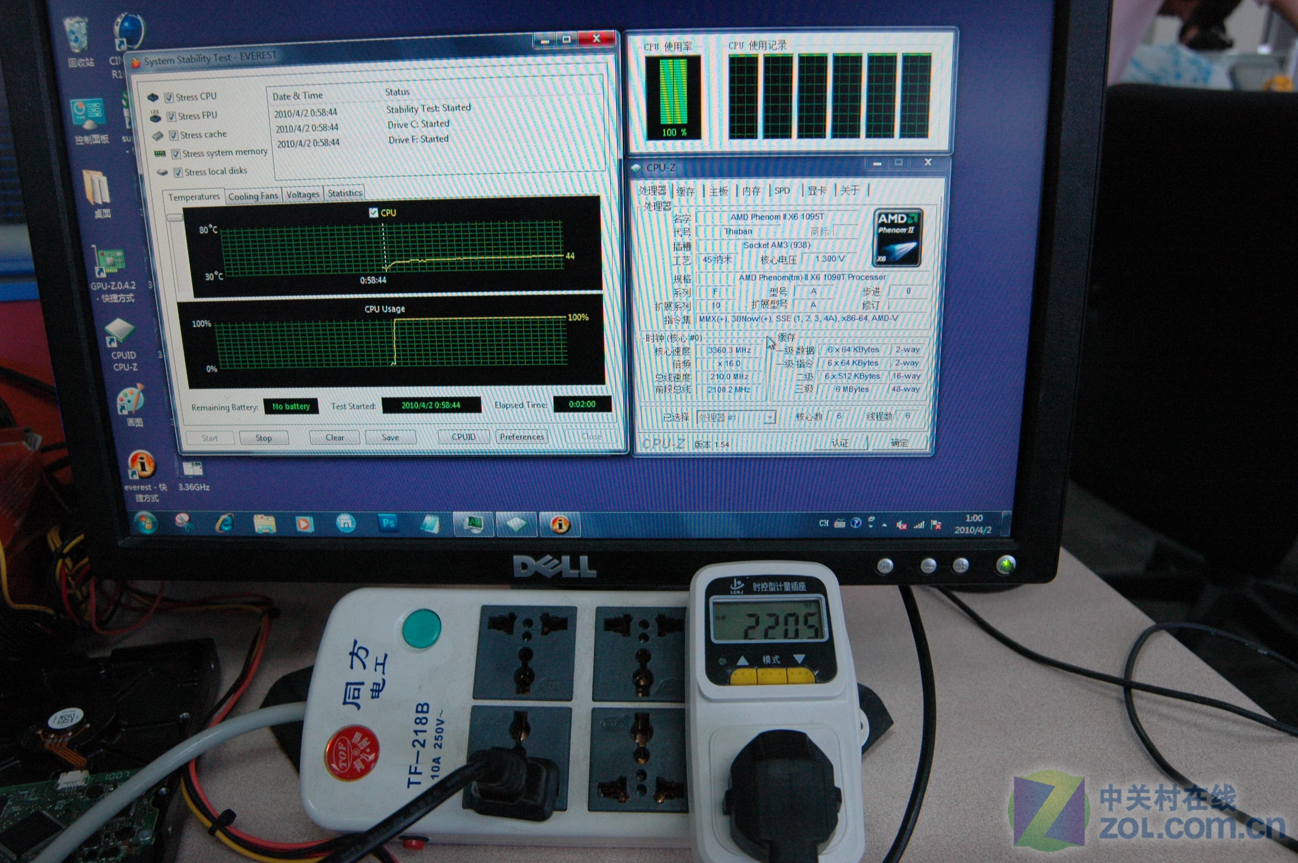The image size is (1298, 863).
Task: Click the Save button in EVEREST
Action: point(390,438)
